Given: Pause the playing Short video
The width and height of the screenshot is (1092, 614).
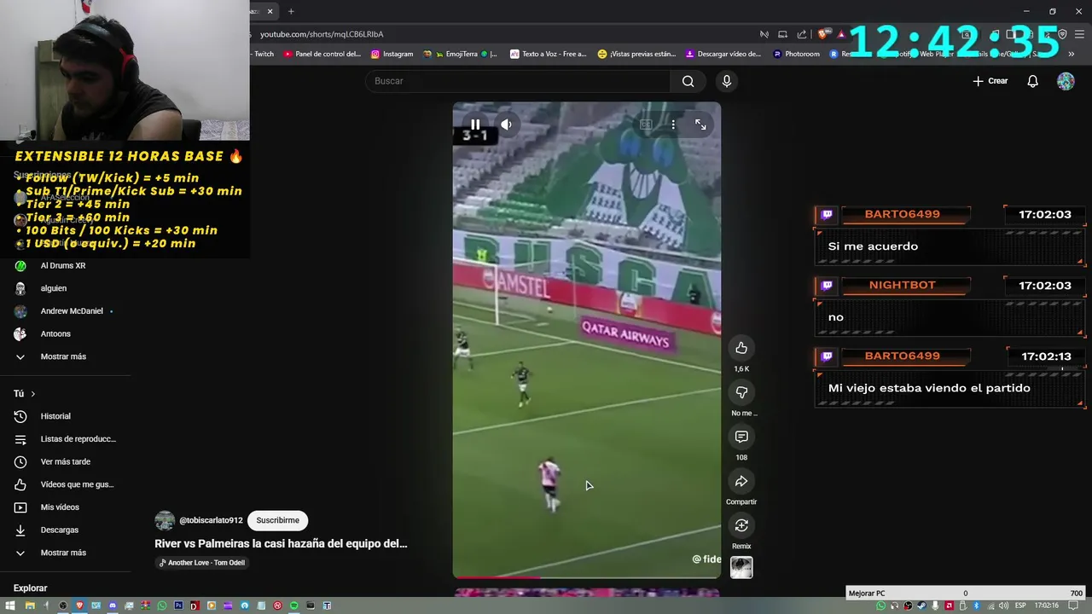Looking at the screenshot, I should click(x=475, y=125).
